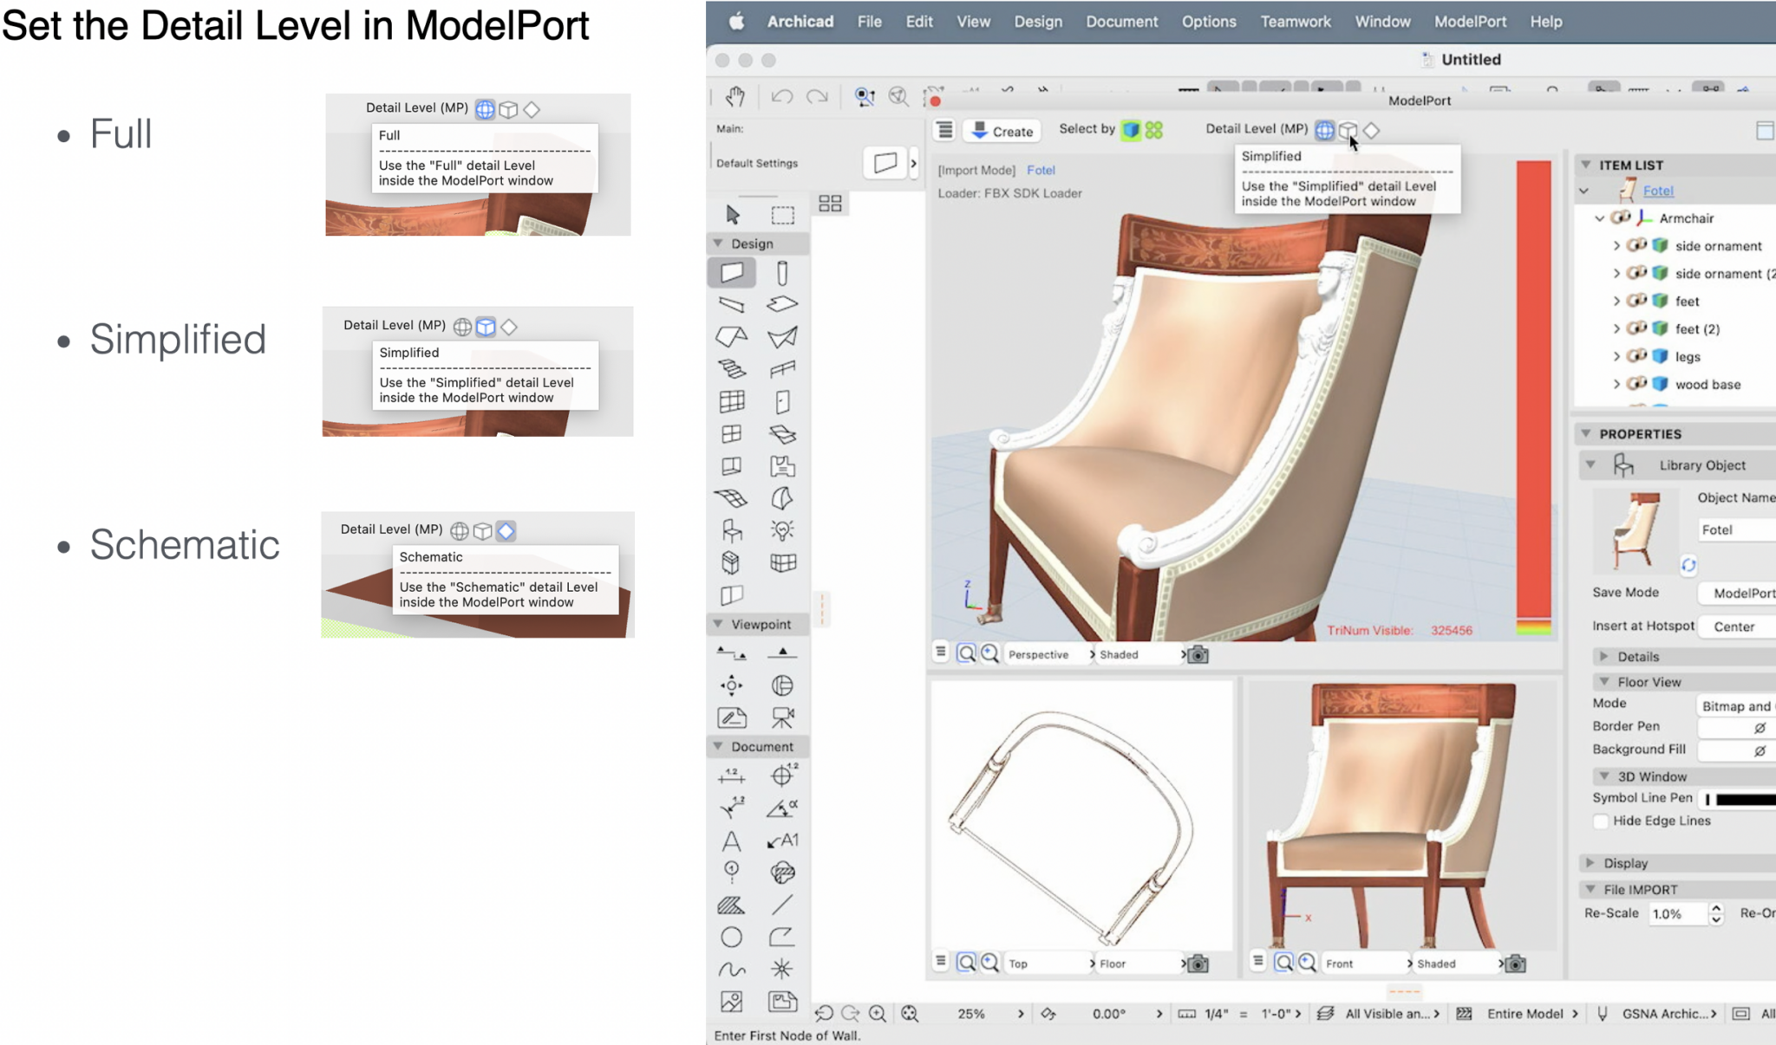Click the Create button in ModelPort toolbar
The width and height of the screenshot is (1776, 1045).
1002,131
